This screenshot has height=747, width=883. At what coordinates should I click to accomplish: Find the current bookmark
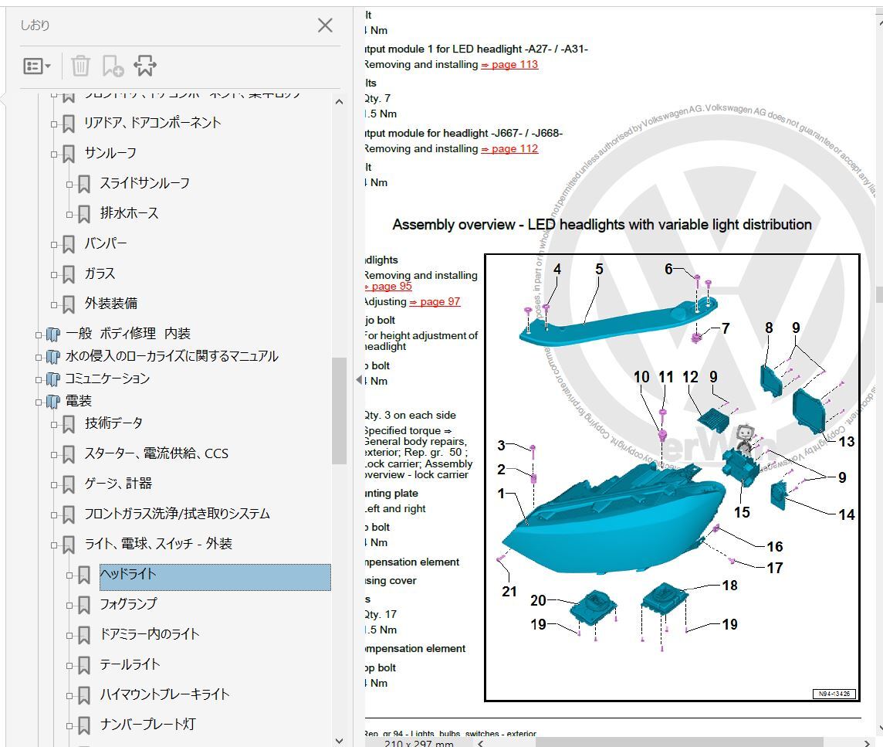click(x=145, y=66)
